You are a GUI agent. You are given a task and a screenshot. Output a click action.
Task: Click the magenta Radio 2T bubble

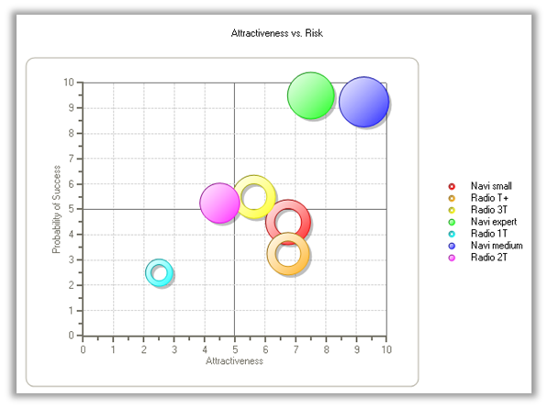pyautogui.click(x=219, y=203)
